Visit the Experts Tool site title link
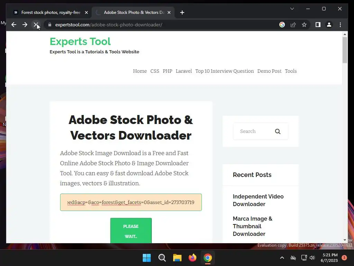The height and width of the screenshot is (266, 354). (80, 42)
